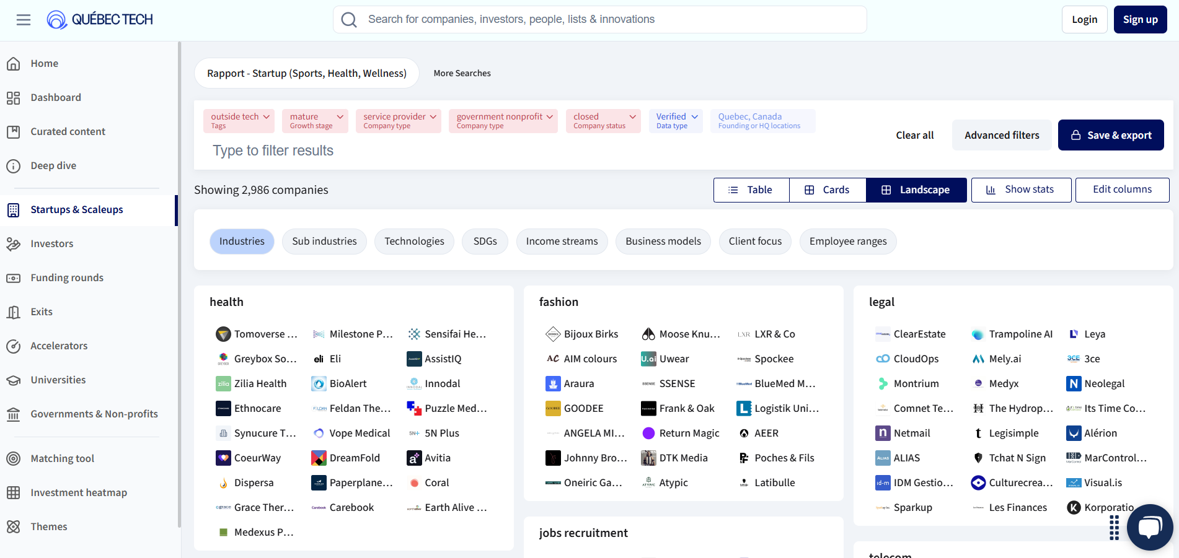This screenshot has height=558, width=1179.
Task: Click the ClearEstate company logo
Action: (883, 334)
